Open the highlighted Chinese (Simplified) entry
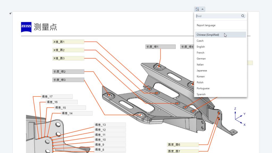Image resolution: width=272 pixels, height=153 pixels. (208, 35)
